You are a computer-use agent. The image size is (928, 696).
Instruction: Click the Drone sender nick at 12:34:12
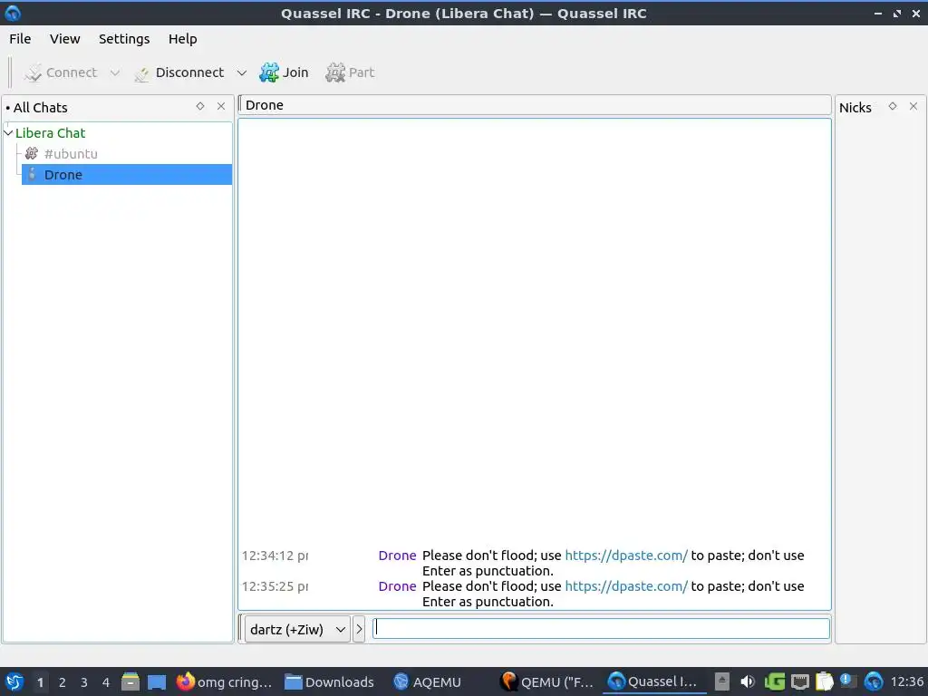[x=397, y=556]
